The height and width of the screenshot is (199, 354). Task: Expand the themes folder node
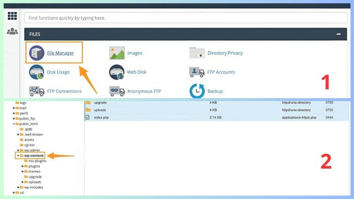click(x=22, y=172)
